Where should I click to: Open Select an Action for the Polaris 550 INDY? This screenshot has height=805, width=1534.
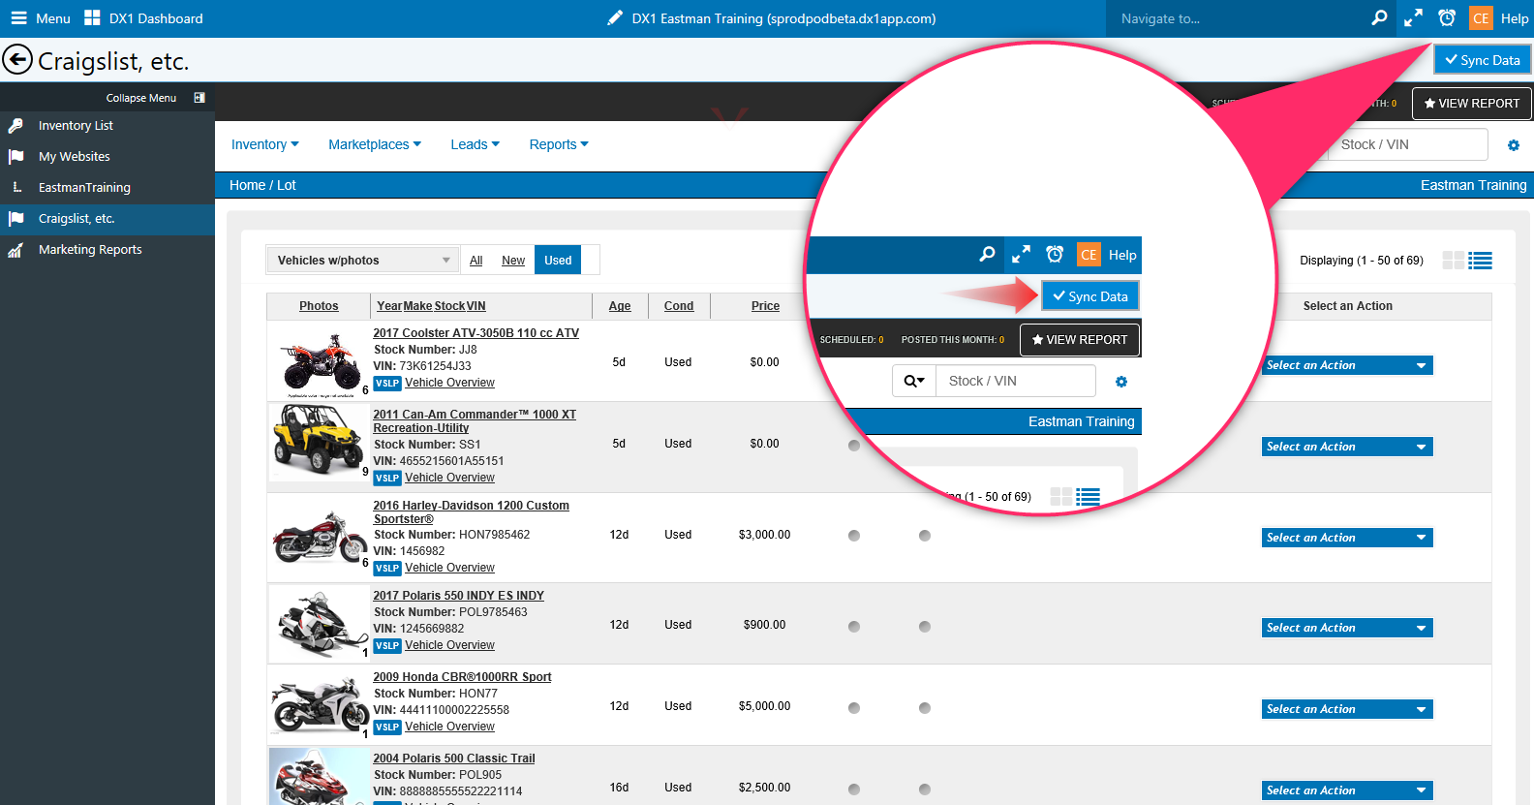(1347, 628)
